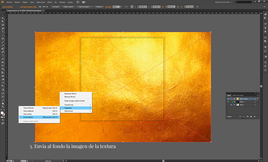This screenshot has width=268, height=162.
Task: Click the Incrustar button
Action: coord(55,6)
